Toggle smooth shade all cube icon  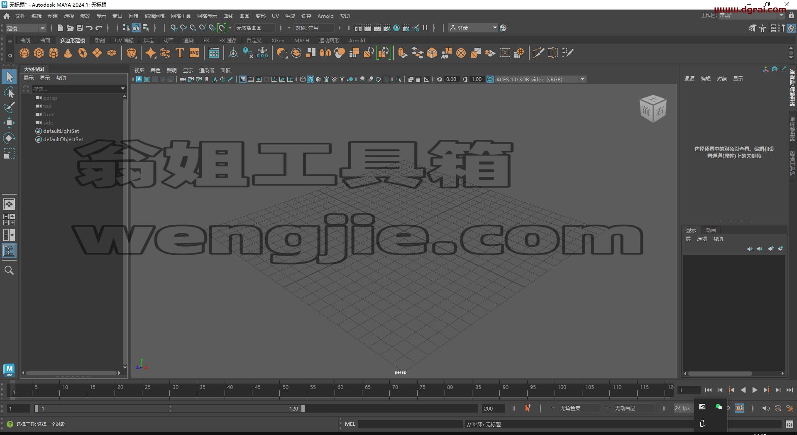[x=310, y=79]
